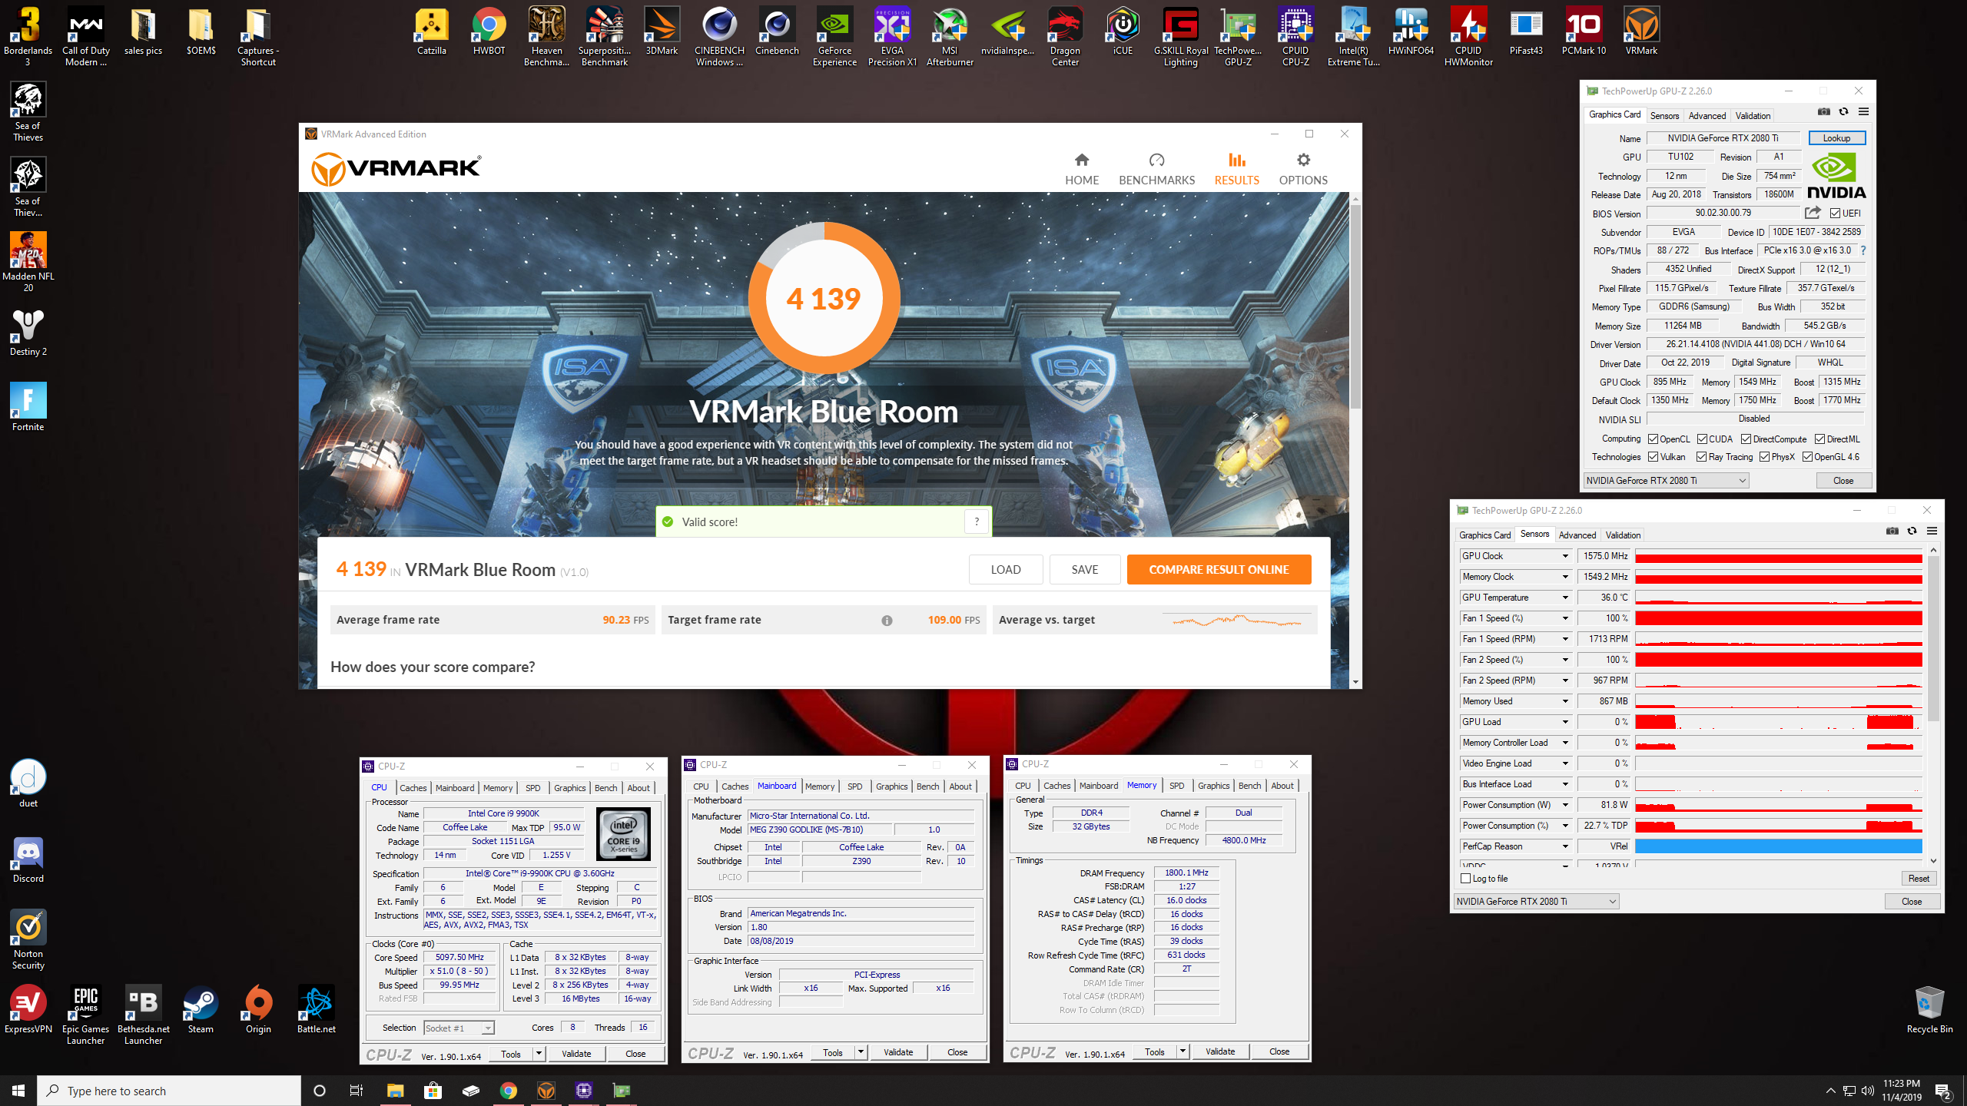Toggle PhysX checkbox in GPU-Z
The image size is (1967, 1106).
1764,457
